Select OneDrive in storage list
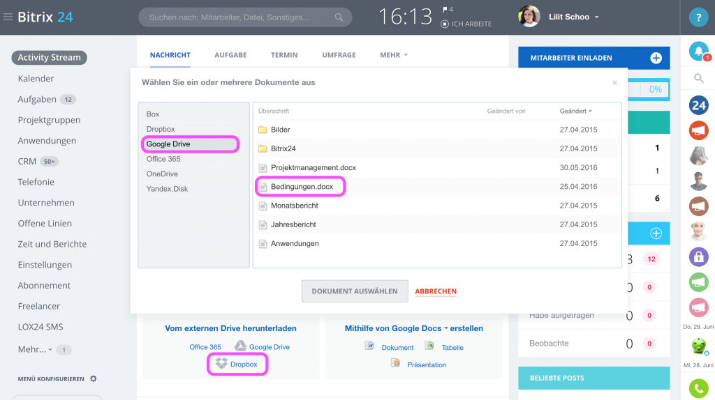The width and height of the screenshot is (715, 400). tap(162, 174)
